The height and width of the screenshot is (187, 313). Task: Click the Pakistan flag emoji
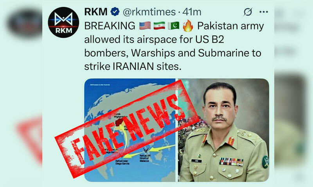click(x=173, y=26)
